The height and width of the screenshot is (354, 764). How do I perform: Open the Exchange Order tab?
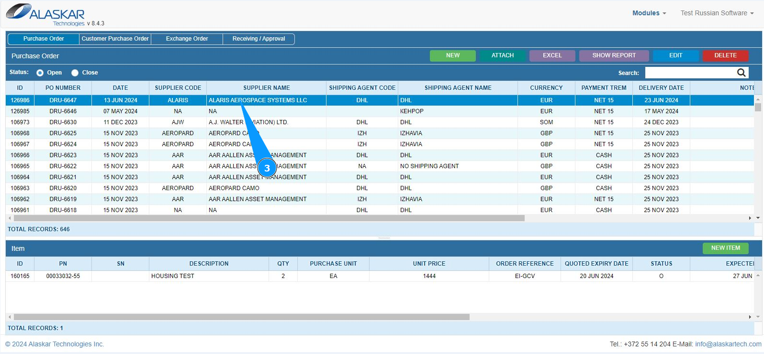tap(187, 39)
